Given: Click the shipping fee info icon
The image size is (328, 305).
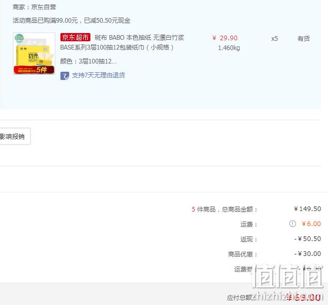Looking at the screenshot, I should click(x=292, y=224).
